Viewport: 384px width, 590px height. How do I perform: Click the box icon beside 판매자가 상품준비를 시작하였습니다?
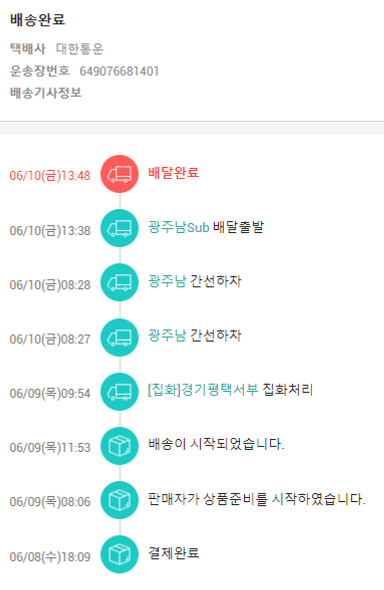pos(119,500)
